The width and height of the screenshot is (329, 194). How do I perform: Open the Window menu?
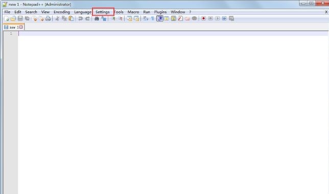(x=178, y=12)
